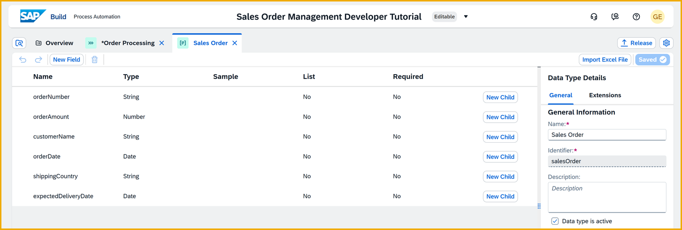
Task: Click the delete trash icon
Action: click(95, 60)
